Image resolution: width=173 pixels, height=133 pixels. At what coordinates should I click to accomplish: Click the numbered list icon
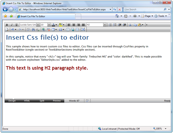pos(115,25)
